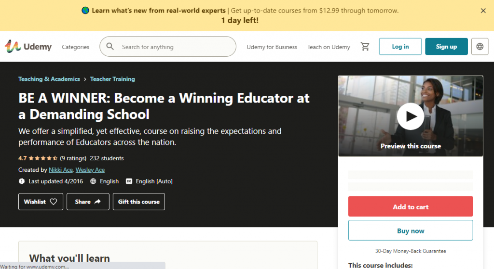The image size is (494, 269).
Task: Click the Sign up button
Action: click(446, 47)
